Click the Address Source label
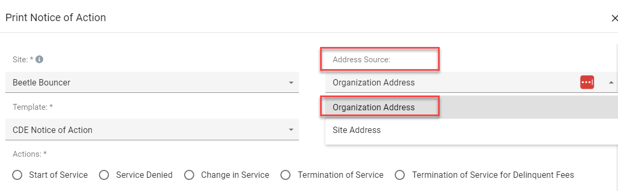Image resolution: width=618 pixels, height=191 pixels. point(361,60)
